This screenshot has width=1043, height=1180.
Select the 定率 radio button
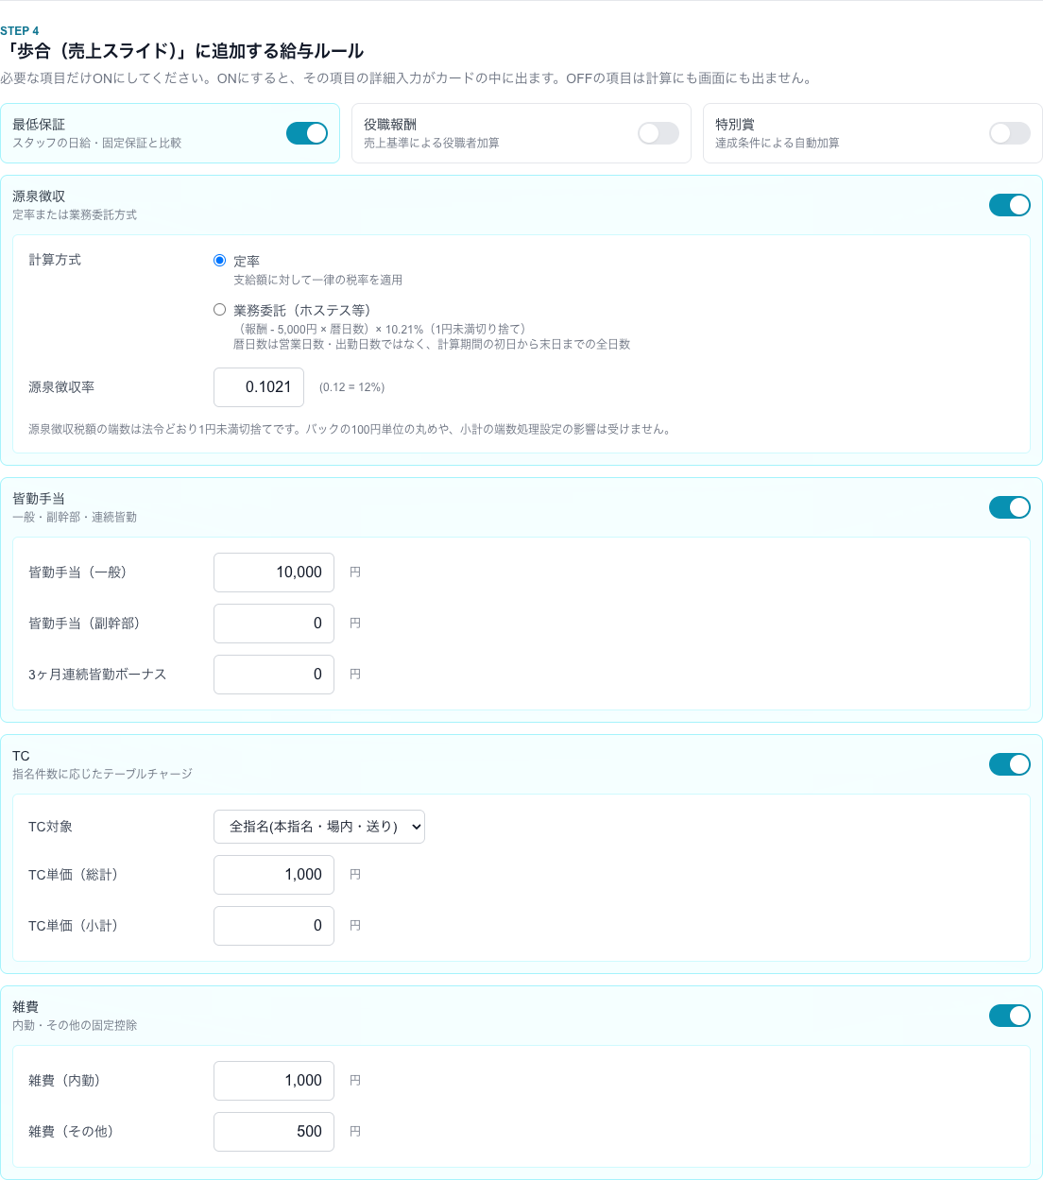point(220,260)
